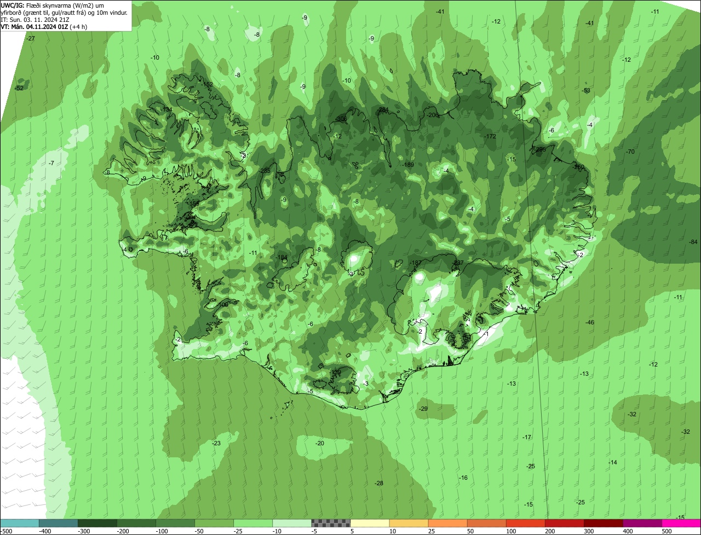Screen dimensions: 701x535
Task: Pick the red 200 to 300 legend swatch
Action: pos(565,523)
